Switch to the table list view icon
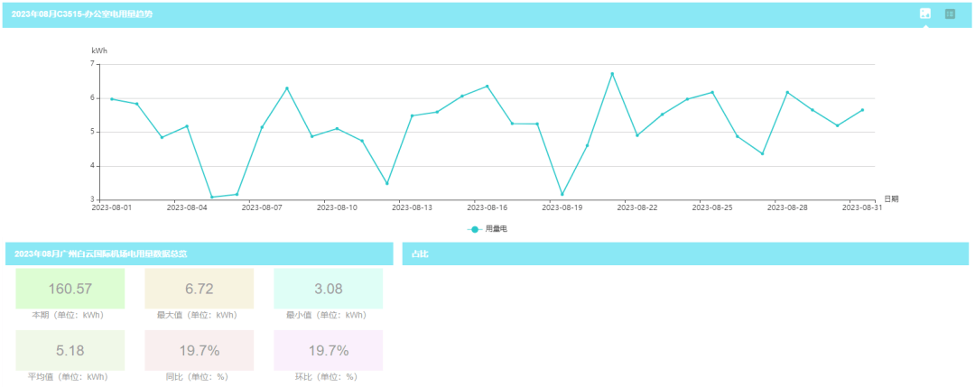 coord(950,14)
